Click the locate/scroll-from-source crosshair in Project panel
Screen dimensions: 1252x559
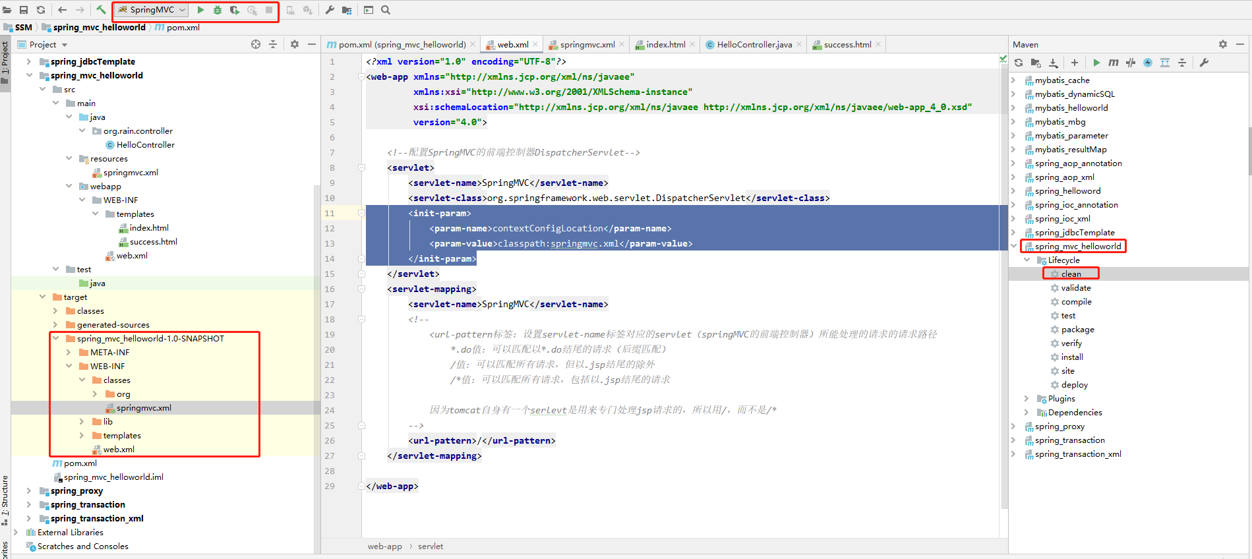click(x=256, y=44)
